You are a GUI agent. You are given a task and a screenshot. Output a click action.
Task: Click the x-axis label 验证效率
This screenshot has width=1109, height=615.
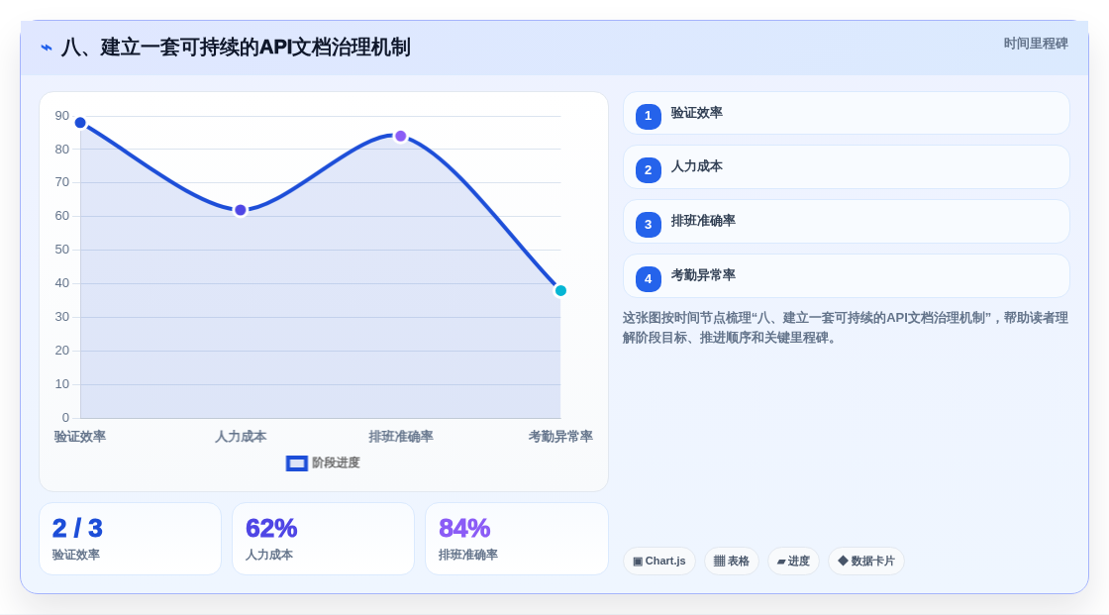pos(80,437)
